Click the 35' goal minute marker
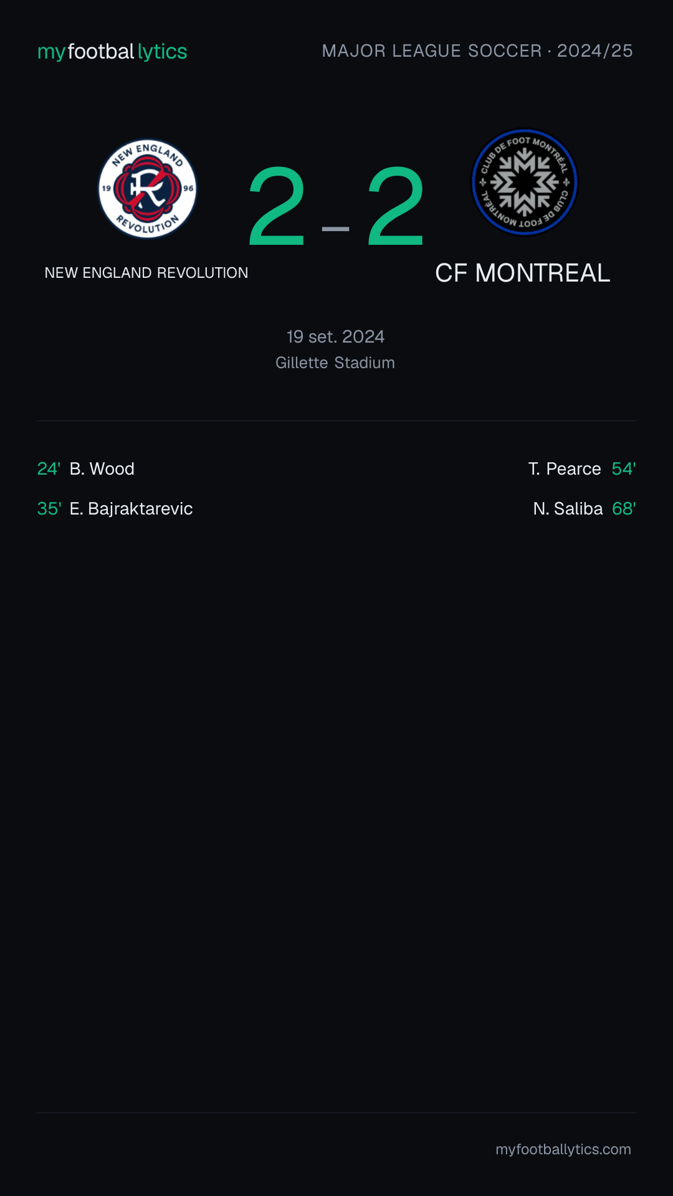Screen dimensions: 673x1196 pos(49,508)
